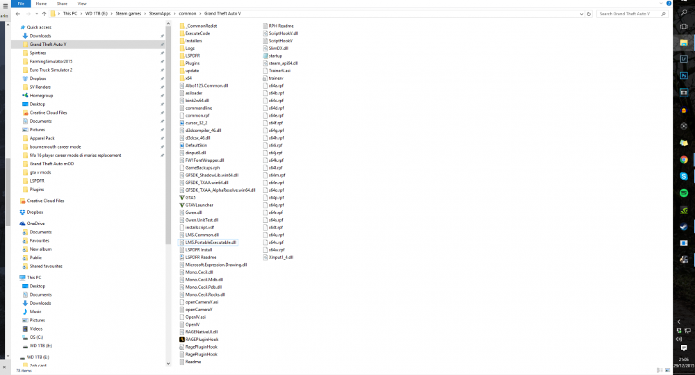
Task: Select file TrainerV.asi
Action: 279,71
